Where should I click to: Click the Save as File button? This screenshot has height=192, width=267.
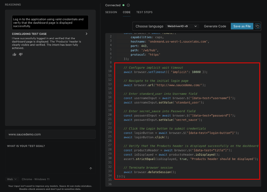(242, 26)
